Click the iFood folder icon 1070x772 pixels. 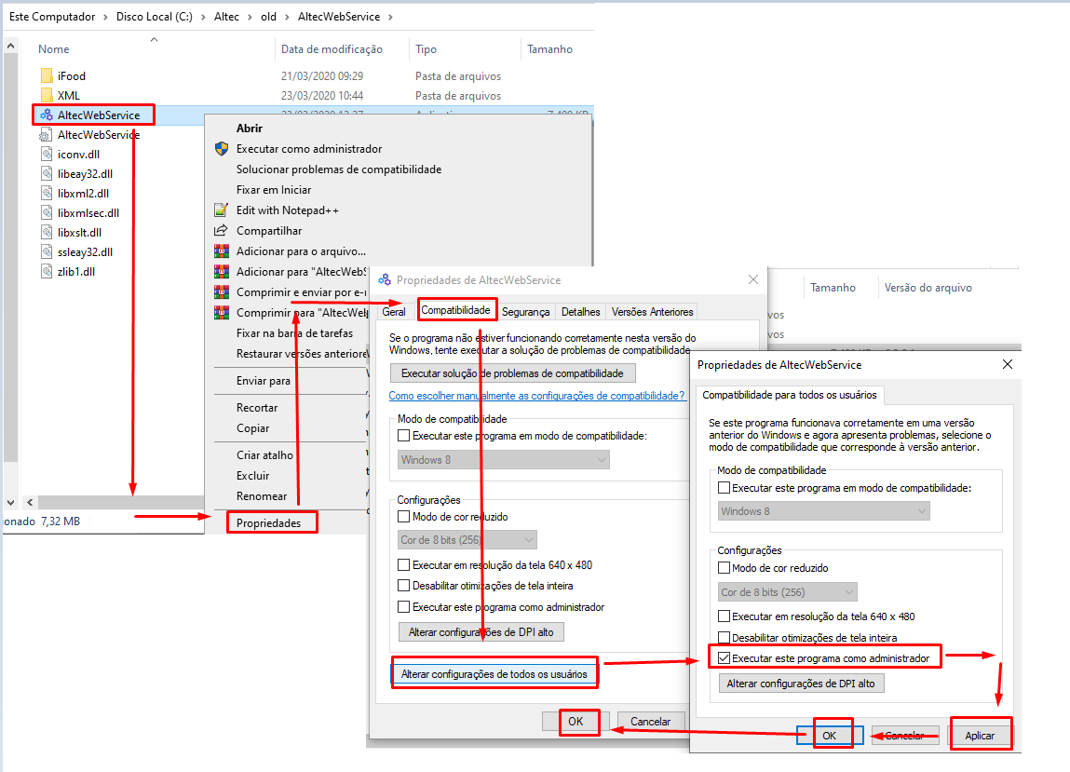[47, 75]
